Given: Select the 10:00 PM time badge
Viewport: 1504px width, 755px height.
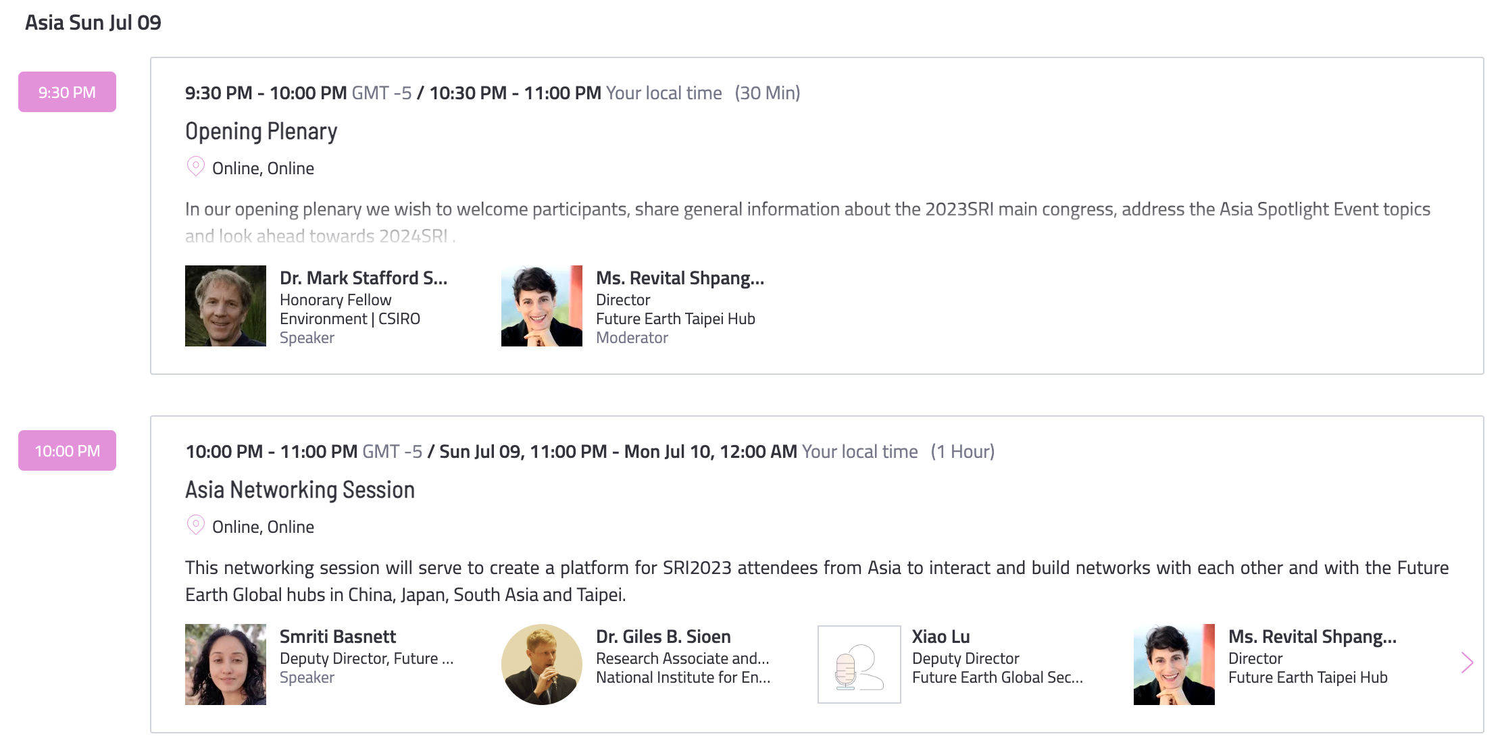Looking at the screenshot, I should [x=67, y=450].
